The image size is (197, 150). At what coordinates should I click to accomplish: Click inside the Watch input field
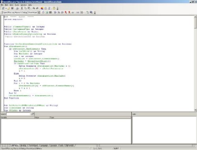pyautogui.click(x=19, y=114)
